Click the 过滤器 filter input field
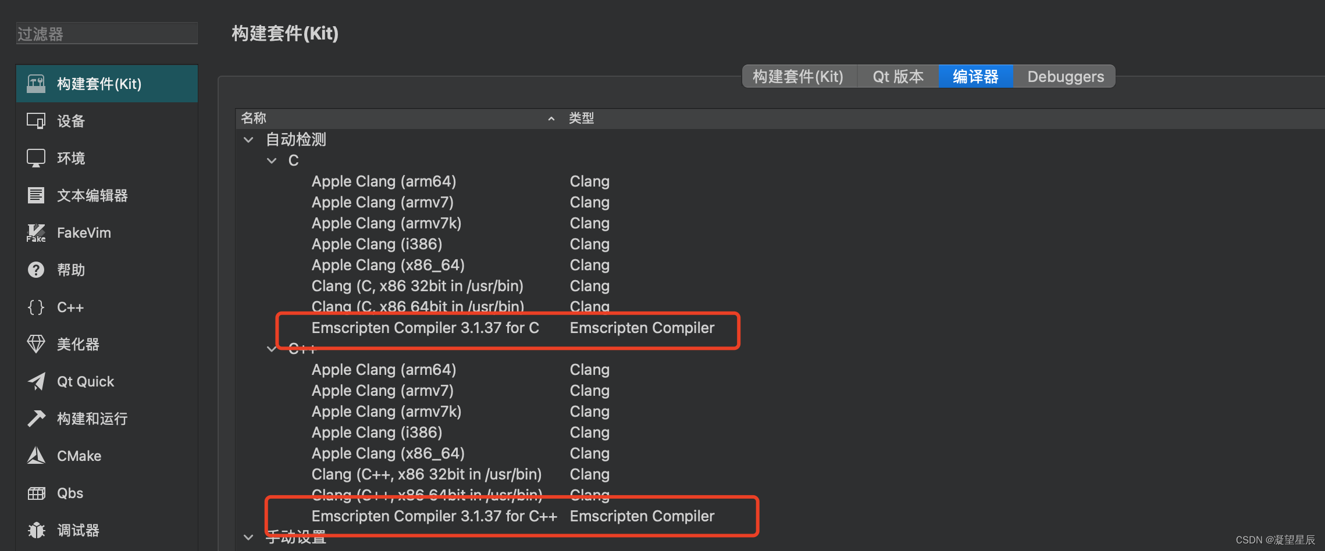 pyautogui.click(x=107, y=34)
